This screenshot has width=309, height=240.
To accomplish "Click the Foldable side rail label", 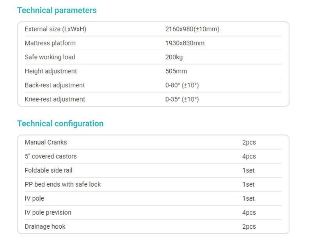I will tap(48, 170).
